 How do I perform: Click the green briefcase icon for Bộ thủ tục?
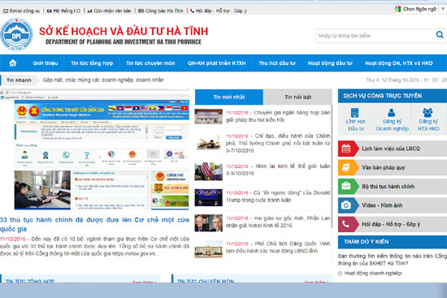(346, 186)
